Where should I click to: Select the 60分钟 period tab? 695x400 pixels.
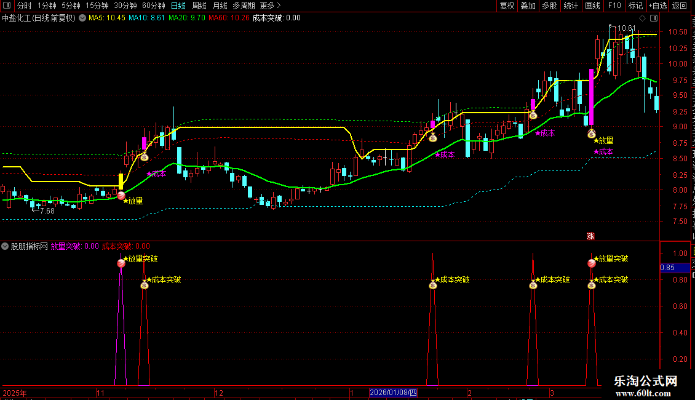pos(153,6)
